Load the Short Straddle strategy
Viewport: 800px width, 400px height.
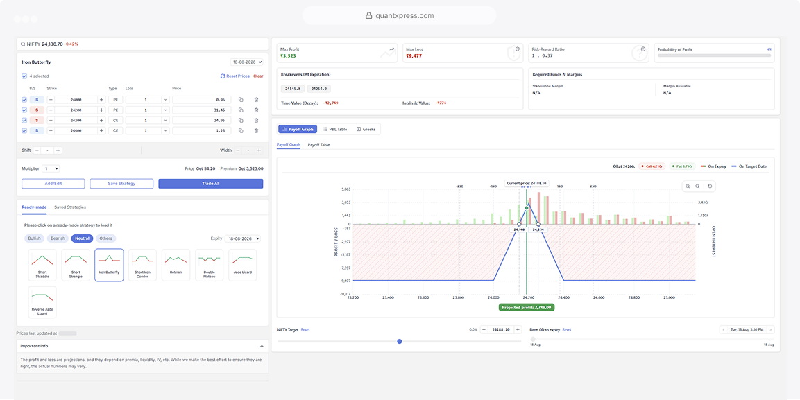[x=42, y=265]
